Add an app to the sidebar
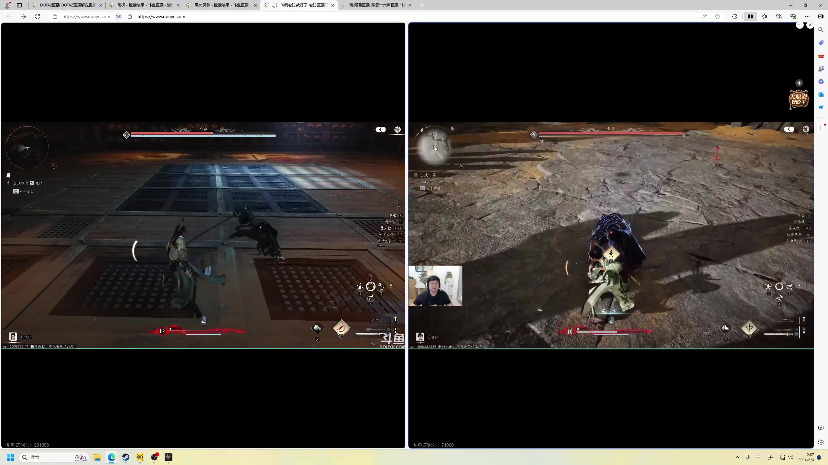The image size is (828, 465). pos(821,128)
